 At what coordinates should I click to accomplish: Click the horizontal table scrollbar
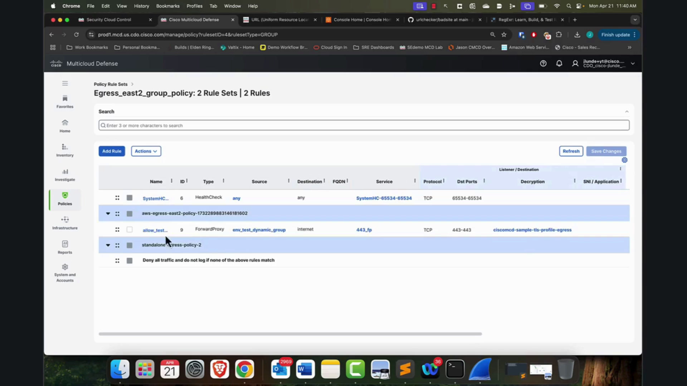pyautogui.click(x=290, y=334)
